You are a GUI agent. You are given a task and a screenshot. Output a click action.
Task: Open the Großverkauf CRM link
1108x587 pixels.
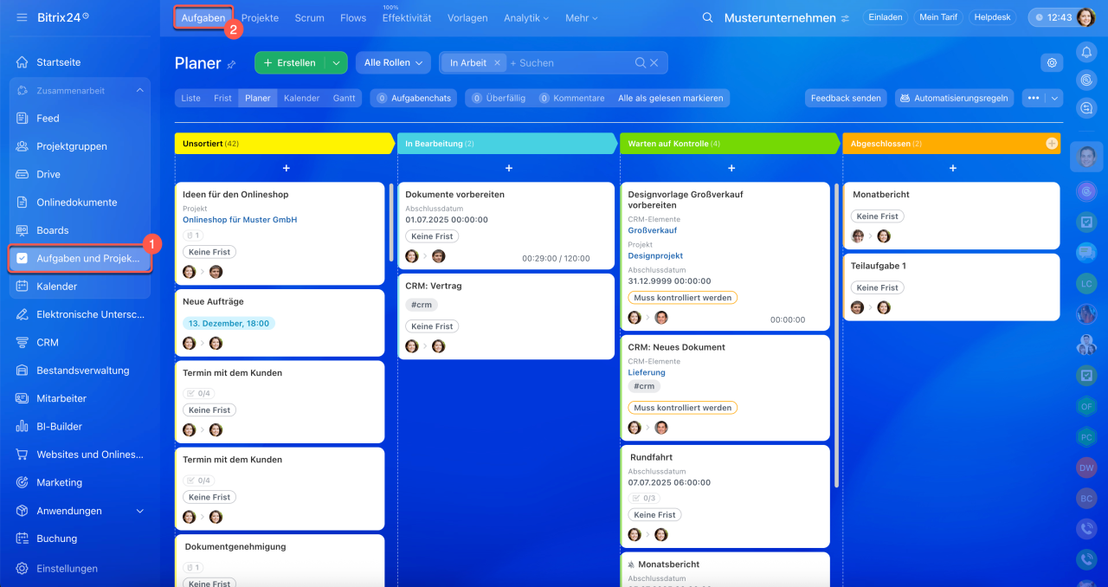[x=653, y=230]
